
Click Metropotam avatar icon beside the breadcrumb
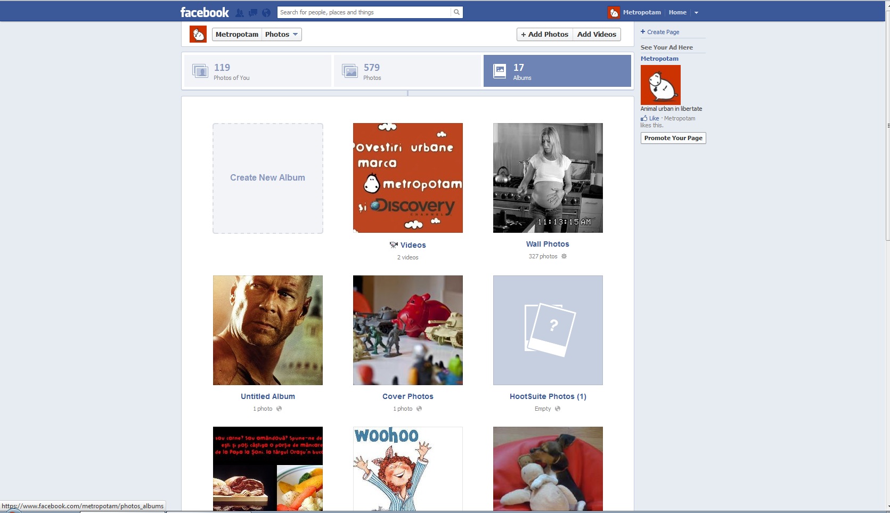tap(198, 35)
